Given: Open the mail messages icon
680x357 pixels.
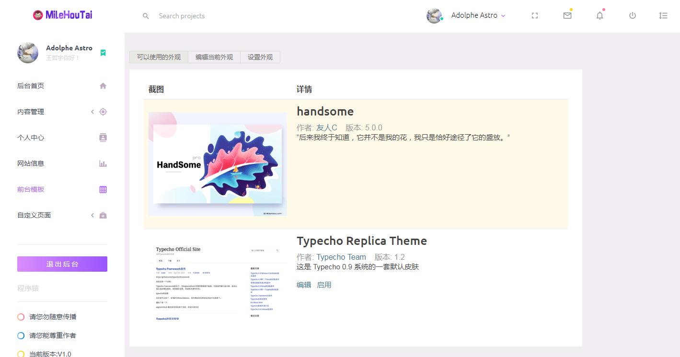Looking at the screenshot, I should click(x=567, y=15).
